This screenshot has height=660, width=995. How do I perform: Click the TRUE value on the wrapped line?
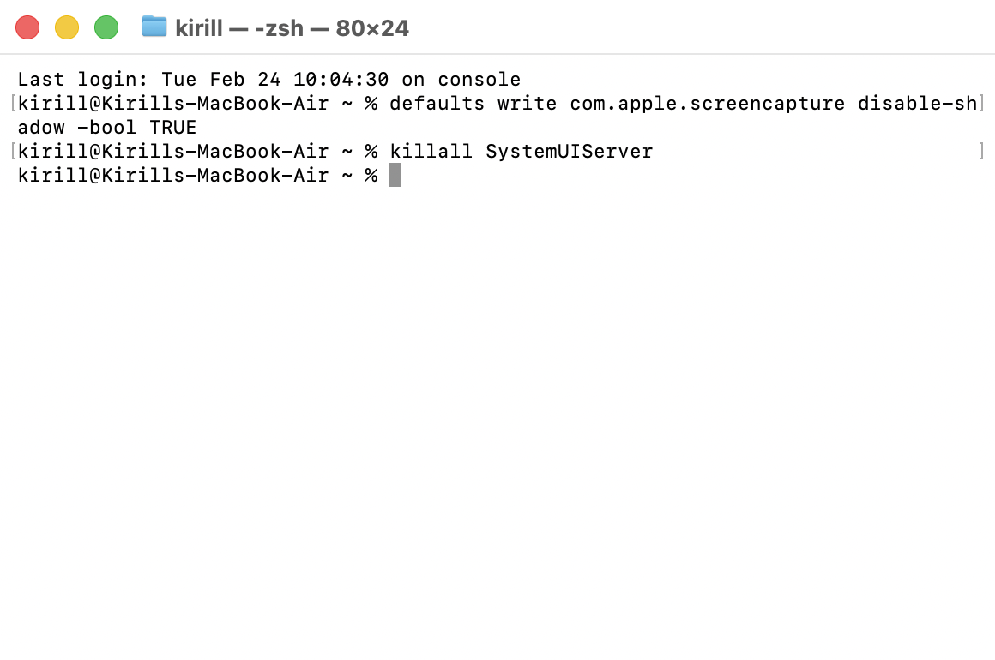[175, 127]
